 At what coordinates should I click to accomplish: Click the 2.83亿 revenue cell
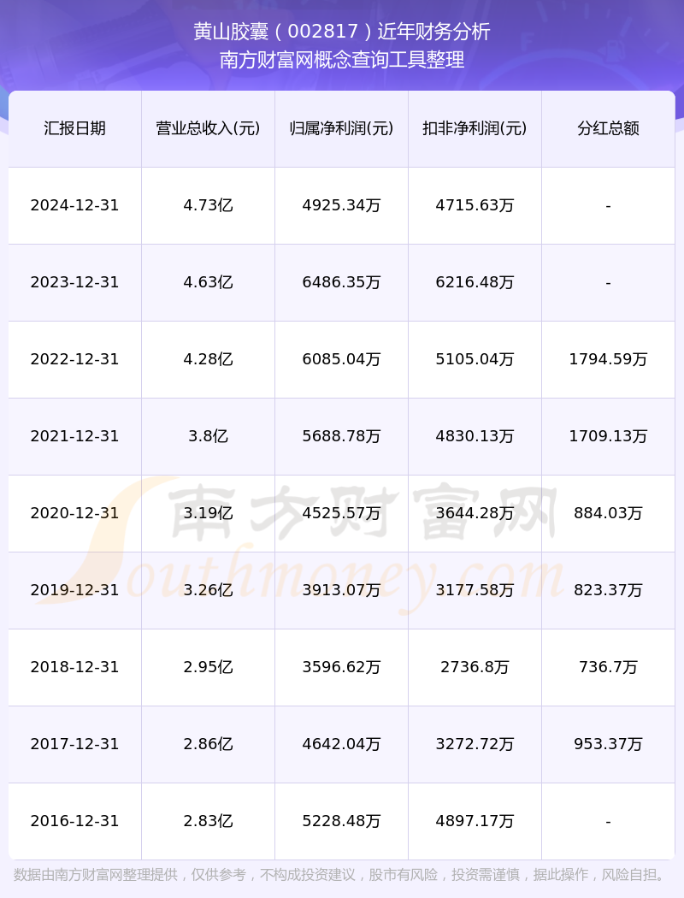tap(208, 821)
